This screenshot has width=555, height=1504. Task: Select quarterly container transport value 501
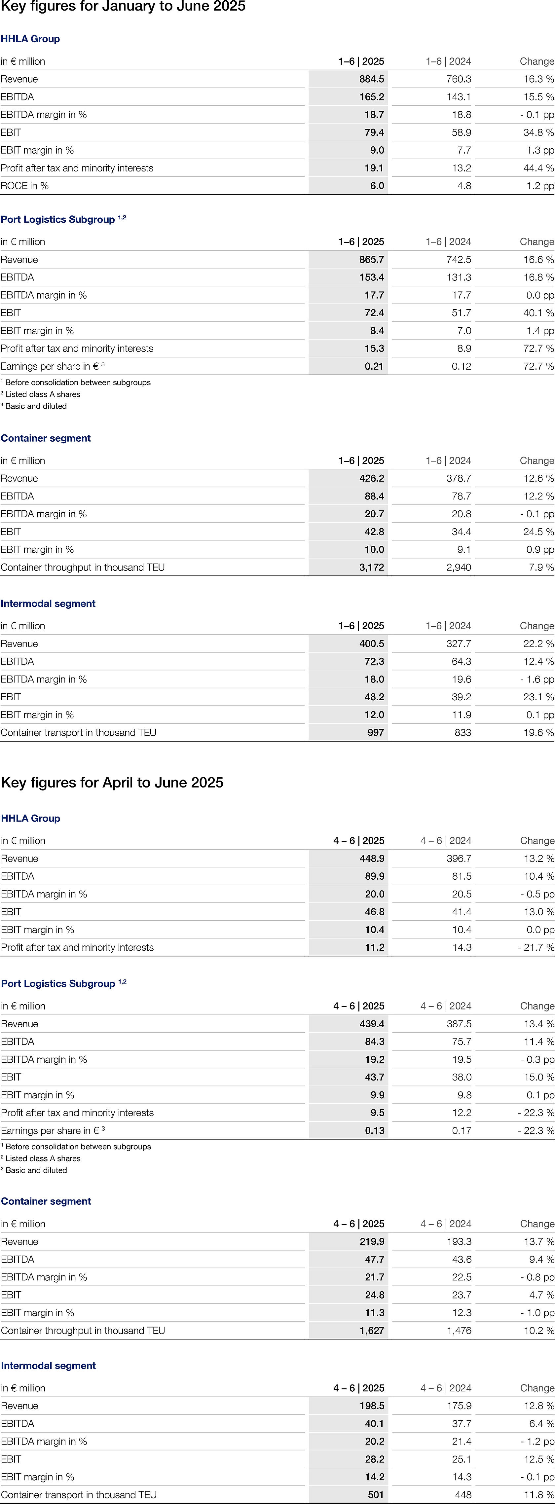[x=376, y=1495]
